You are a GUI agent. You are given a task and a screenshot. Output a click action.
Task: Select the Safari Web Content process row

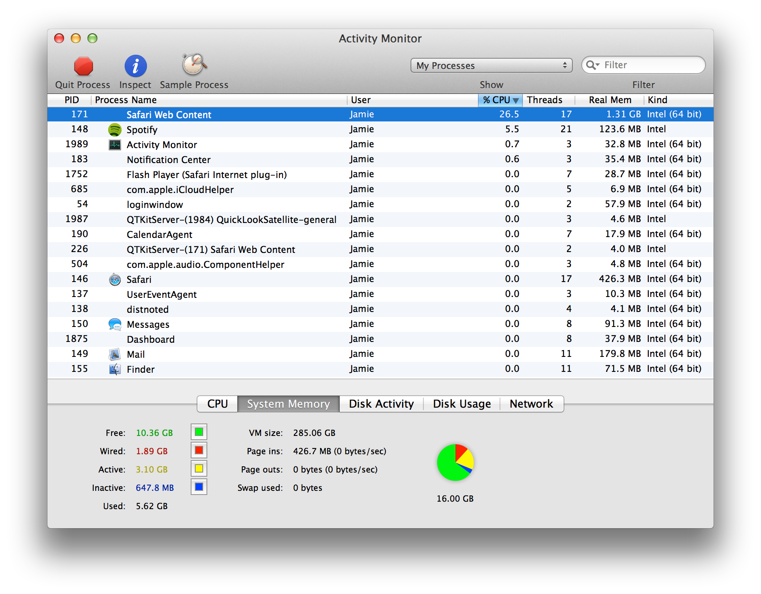pos(380,114)
